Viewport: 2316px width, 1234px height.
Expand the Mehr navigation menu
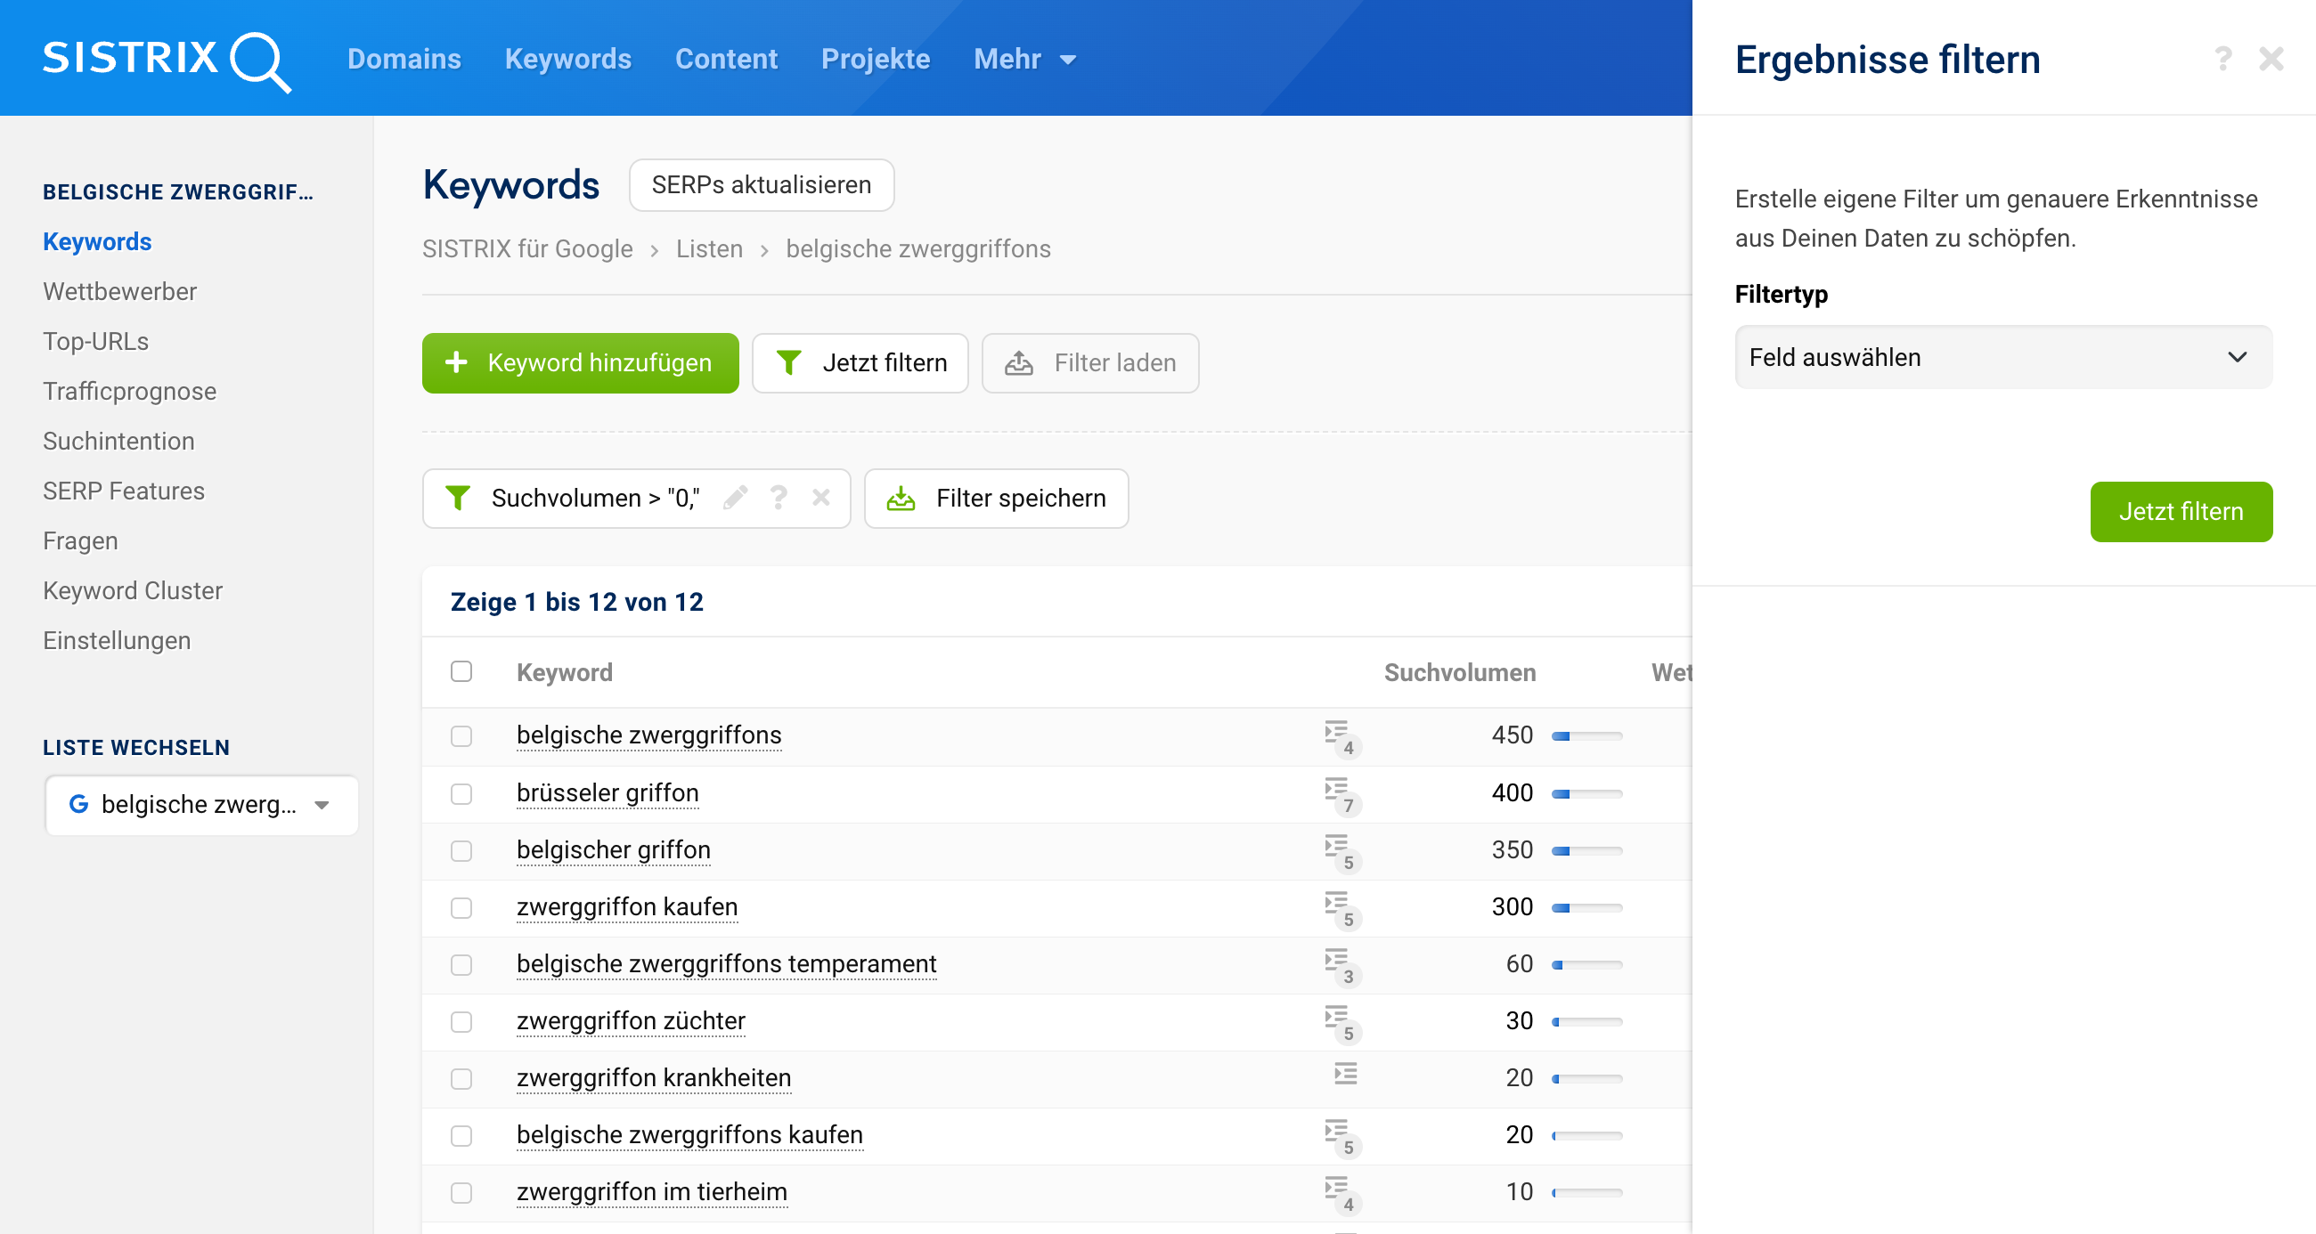pos(1024,60)
